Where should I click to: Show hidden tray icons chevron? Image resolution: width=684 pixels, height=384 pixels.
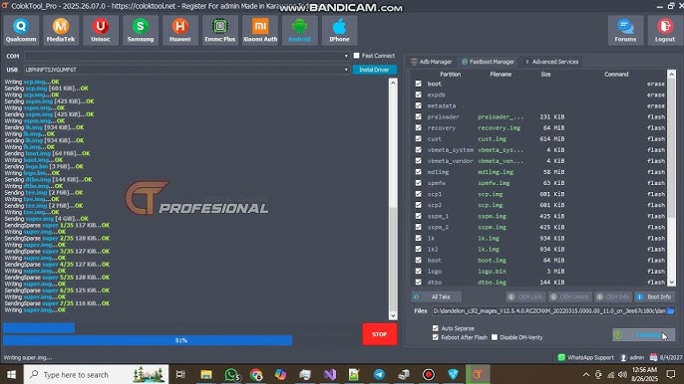586,375
